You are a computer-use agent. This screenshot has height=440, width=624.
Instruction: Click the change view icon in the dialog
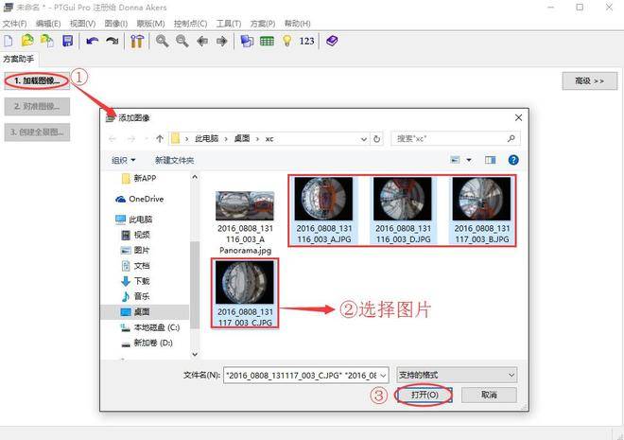click(455, 160)
